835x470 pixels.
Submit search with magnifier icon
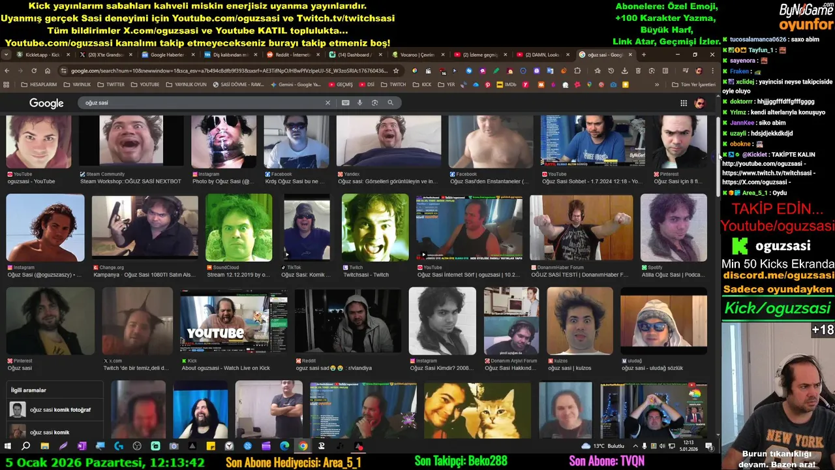tap(390, 102)
